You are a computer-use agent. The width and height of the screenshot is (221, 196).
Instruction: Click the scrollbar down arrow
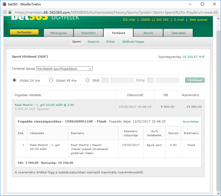coord(218,193)
